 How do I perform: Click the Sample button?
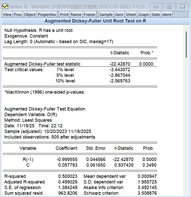(106, 15)
